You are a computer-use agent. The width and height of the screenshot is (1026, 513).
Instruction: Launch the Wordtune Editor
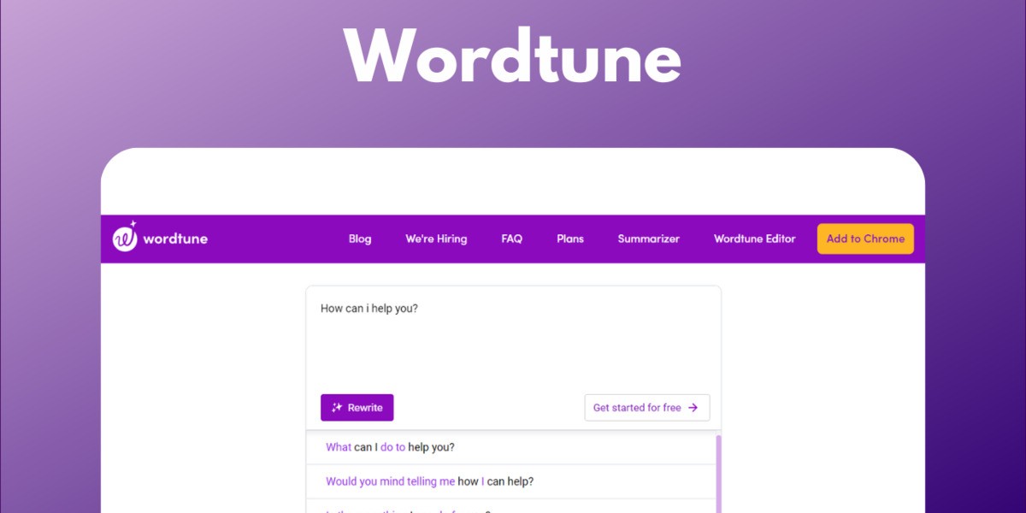point(755,239)
